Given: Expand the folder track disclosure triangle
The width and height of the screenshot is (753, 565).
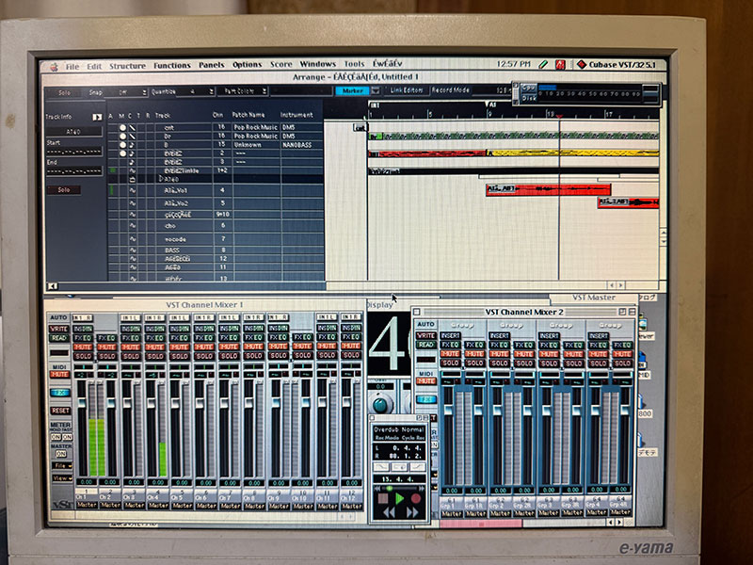Looking at the screenshot, I should pyautogui.click(x=161, y=178).
